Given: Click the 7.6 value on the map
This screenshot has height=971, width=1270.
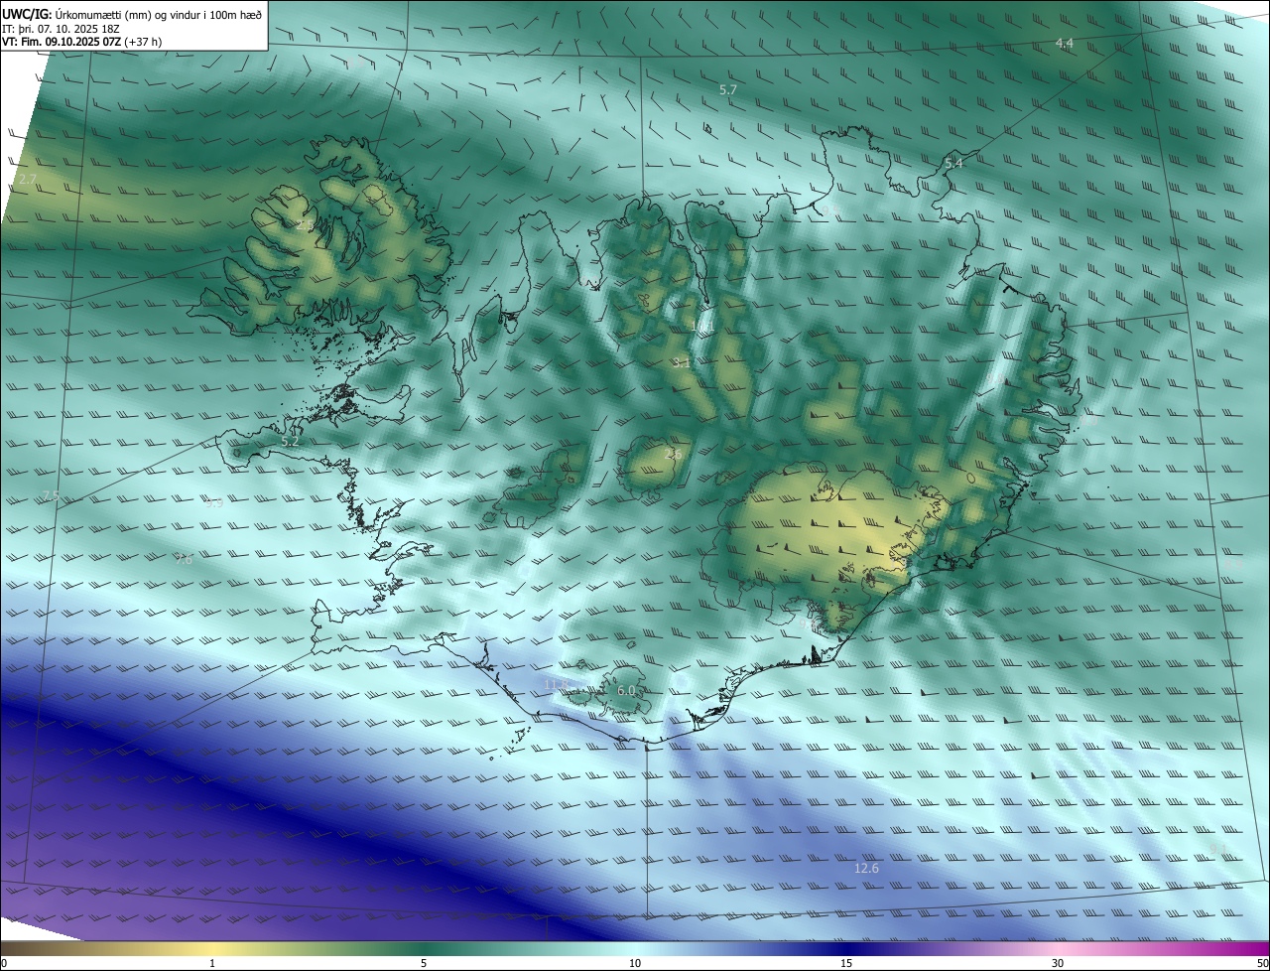Looking at the screenshot, I should [184, 560].
